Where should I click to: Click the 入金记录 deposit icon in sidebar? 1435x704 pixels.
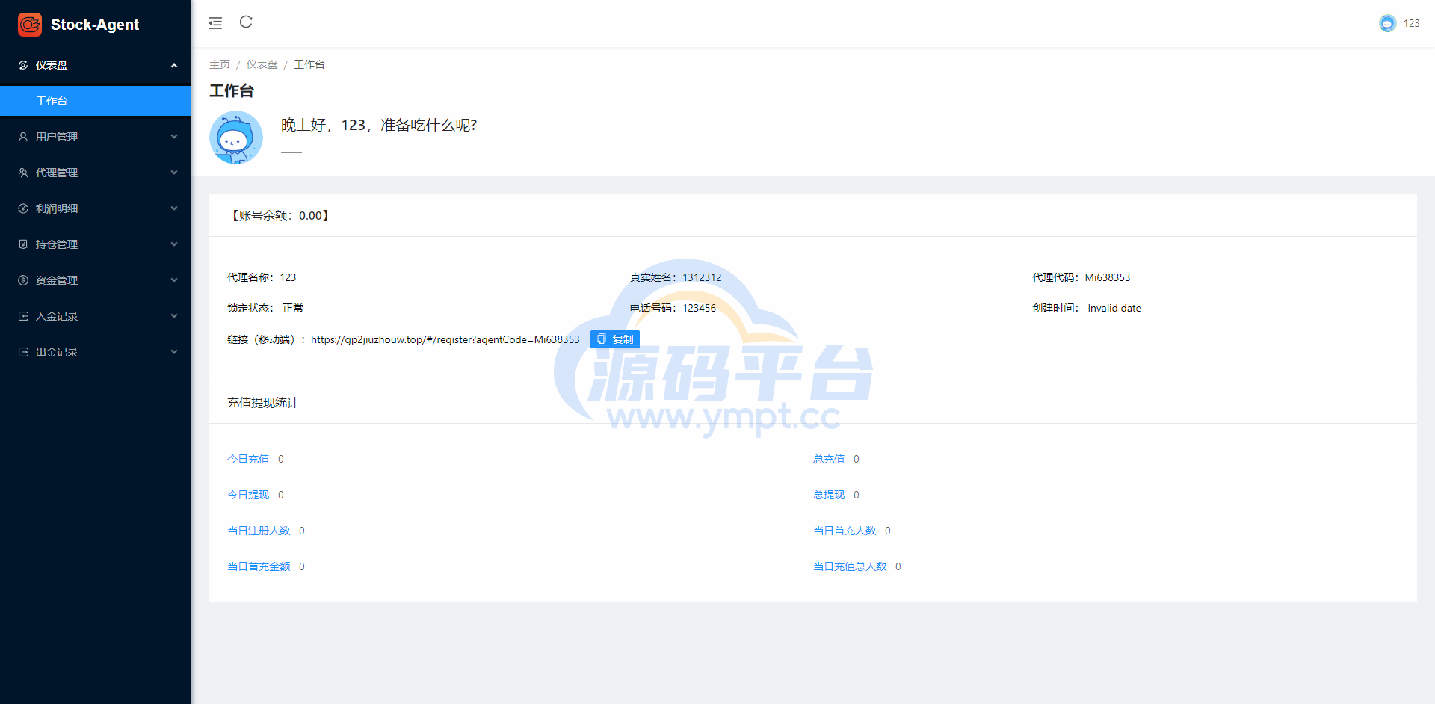23,316
